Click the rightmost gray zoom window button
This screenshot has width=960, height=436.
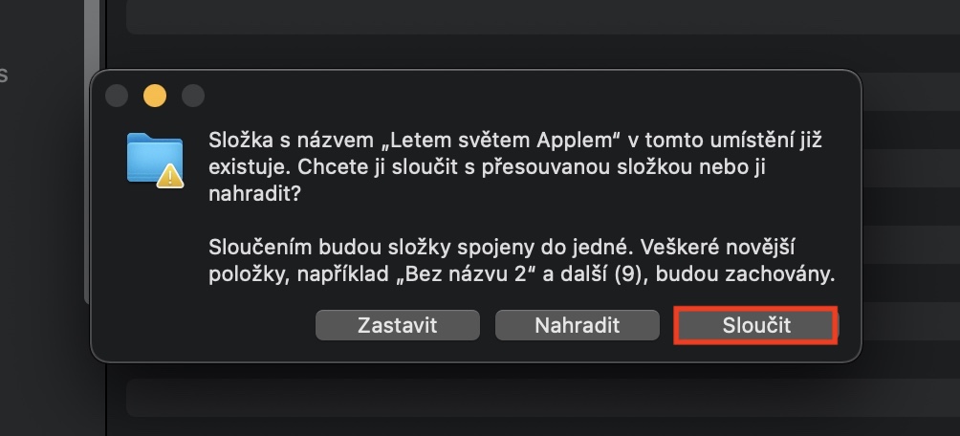(193, 96)
